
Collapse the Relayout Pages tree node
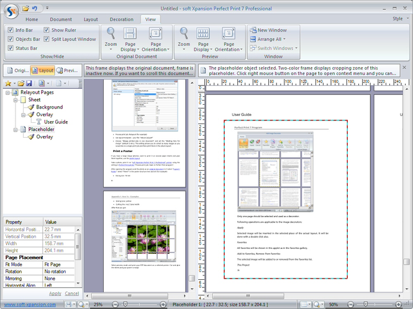pos(7,92)
